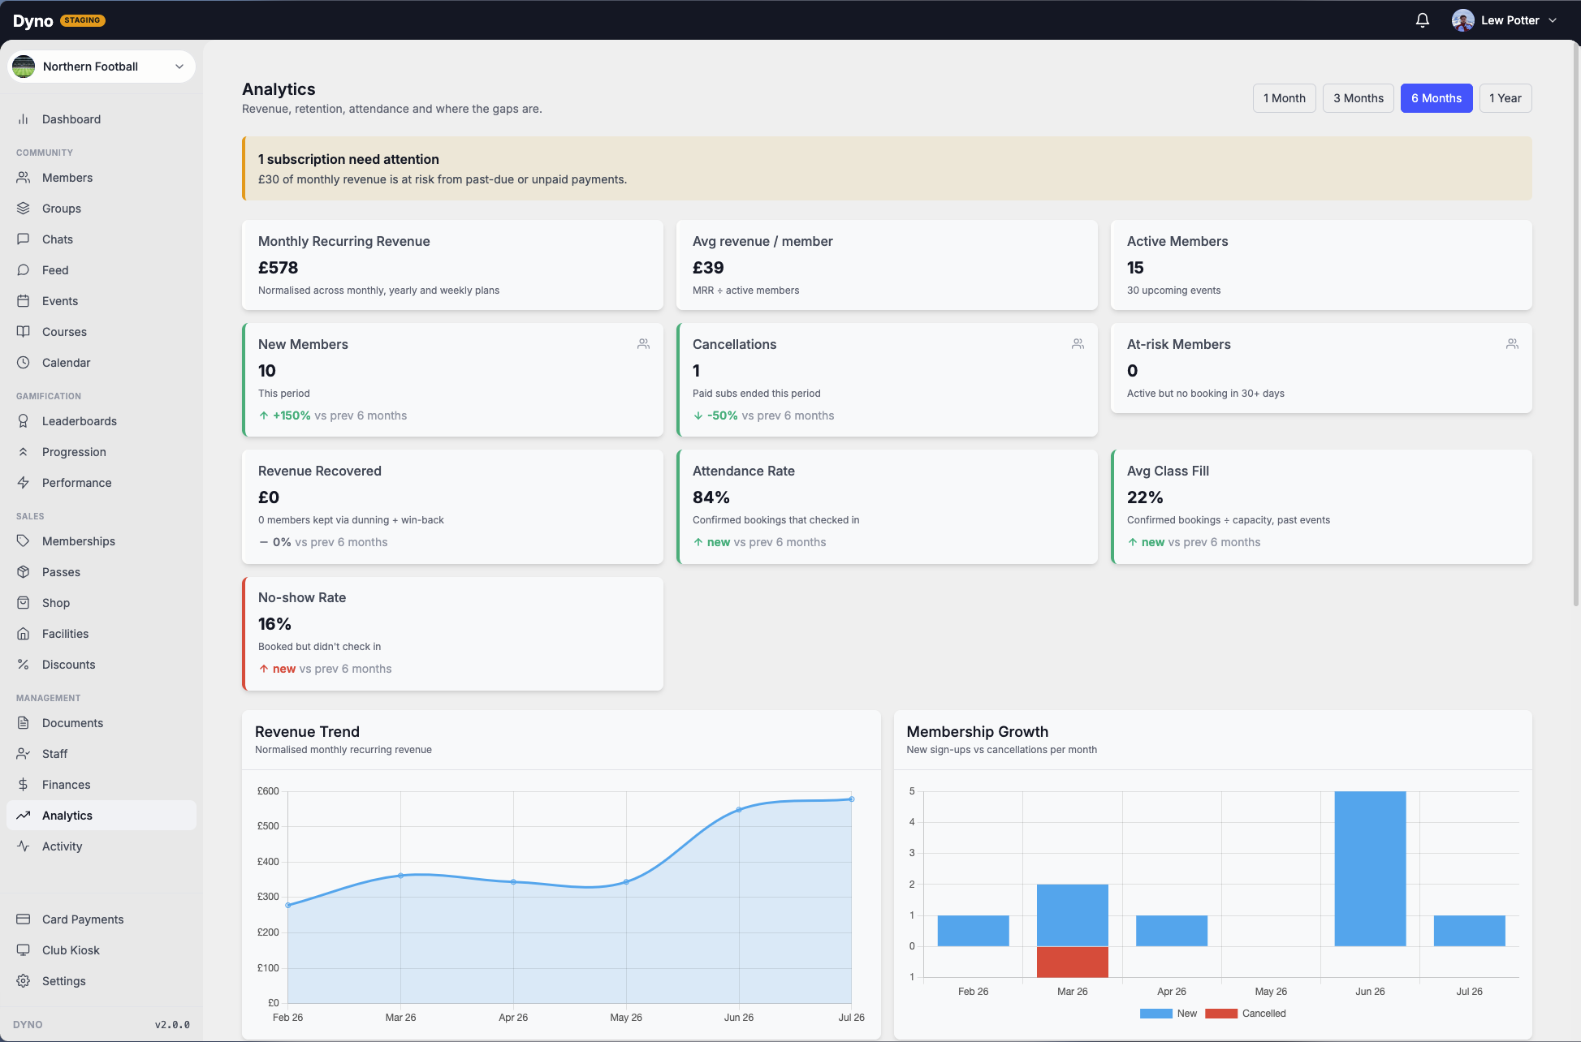Screen dimensions: 1581x1042
Task: Click the Settings gear icon
Action: coord(24,981)
